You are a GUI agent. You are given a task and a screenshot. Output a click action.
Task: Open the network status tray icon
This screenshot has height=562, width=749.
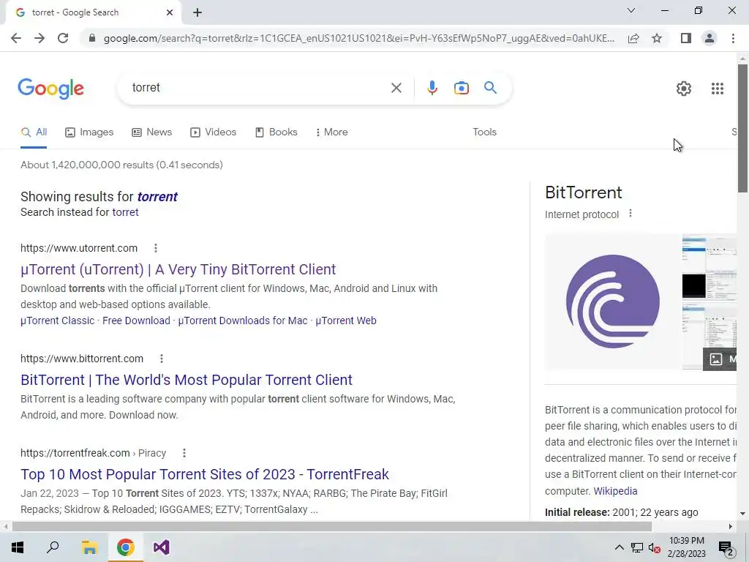[637, 547]
